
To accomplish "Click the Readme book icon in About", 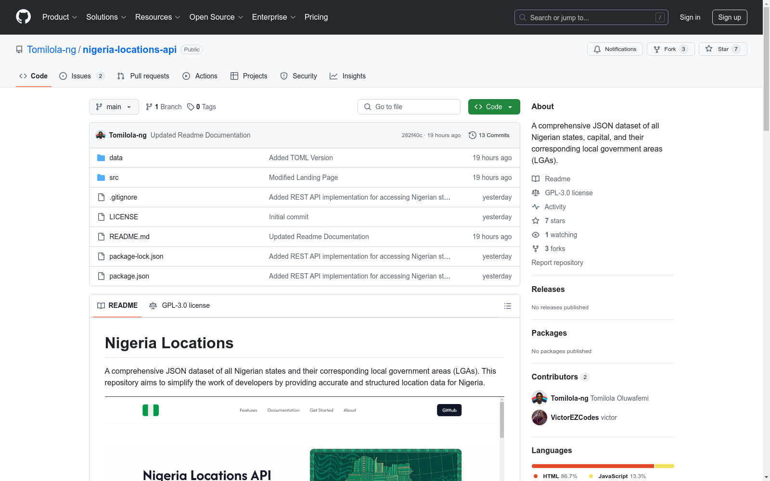I will coord(536,179).
